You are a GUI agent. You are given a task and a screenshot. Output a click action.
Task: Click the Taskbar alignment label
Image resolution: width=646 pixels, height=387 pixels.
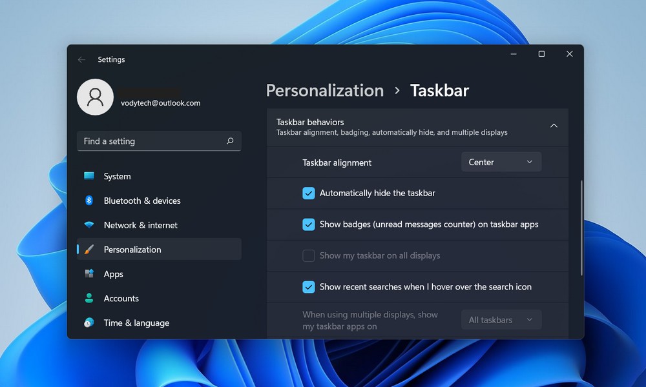337,163
